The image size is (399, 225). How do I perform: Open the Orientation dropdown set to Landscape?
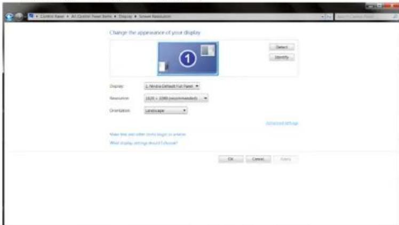[165, 111]
